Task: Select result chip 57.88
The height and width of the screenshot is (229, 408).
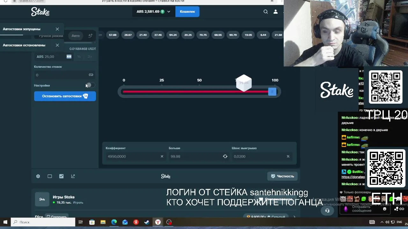Action: [113, 35]
